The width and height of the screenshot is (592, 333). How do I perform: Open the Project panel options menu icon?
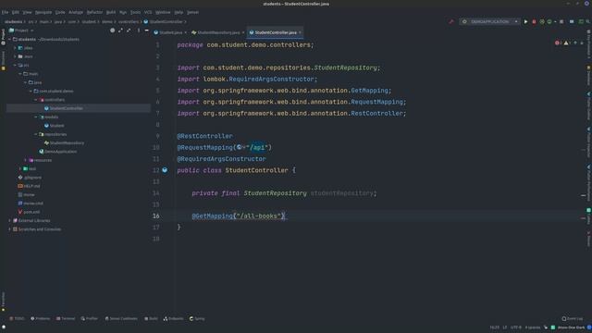(x=138, y=31)
